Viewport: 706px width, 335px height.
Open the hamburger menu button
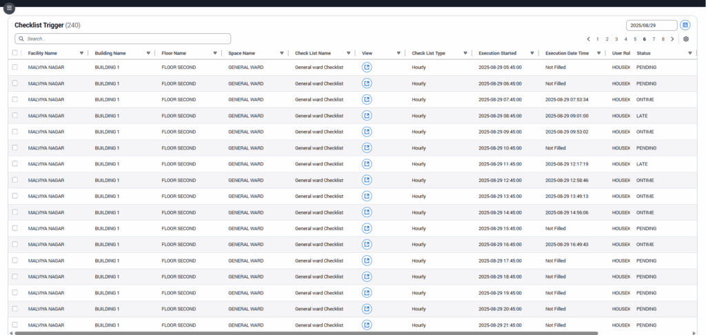click(x=9, y=8)
